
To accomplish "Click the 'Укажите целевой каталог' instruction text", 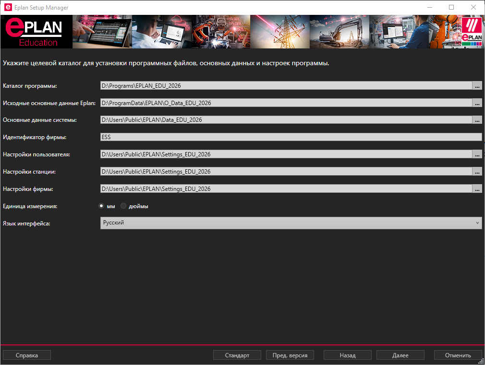I will coord(166,63).
